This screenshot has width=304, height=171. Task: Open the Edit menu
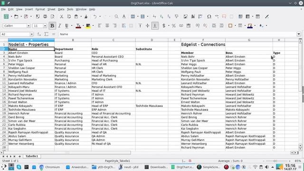[x=10, y=9]
